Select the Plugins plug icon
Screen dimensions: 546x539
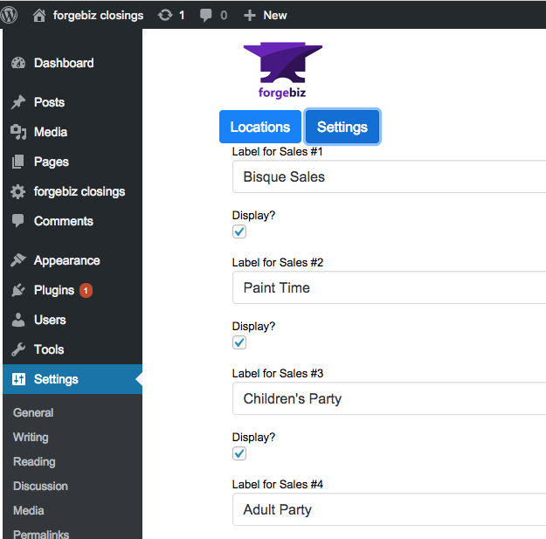18,290
